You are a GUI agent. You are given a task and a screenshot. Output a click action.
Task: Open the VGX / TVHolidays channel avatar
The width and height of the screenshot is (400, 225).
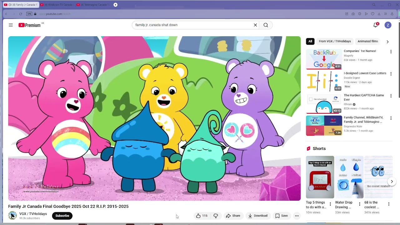pyautogui.click(x=12, y=216)
